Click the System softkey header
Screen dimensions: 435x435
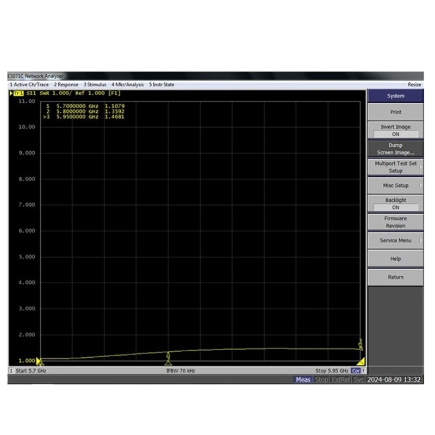pyautogui.click(x=395, y=96)
